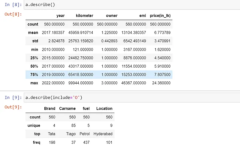Viewport: 240px width, 149px height.
Task: Select std kilometer value 25763.159820
Action: (x=81, y=41)
